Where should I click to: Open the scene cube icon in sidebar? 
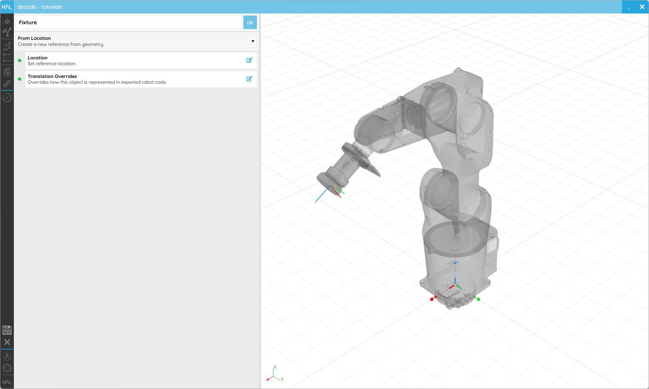[7, 21]
